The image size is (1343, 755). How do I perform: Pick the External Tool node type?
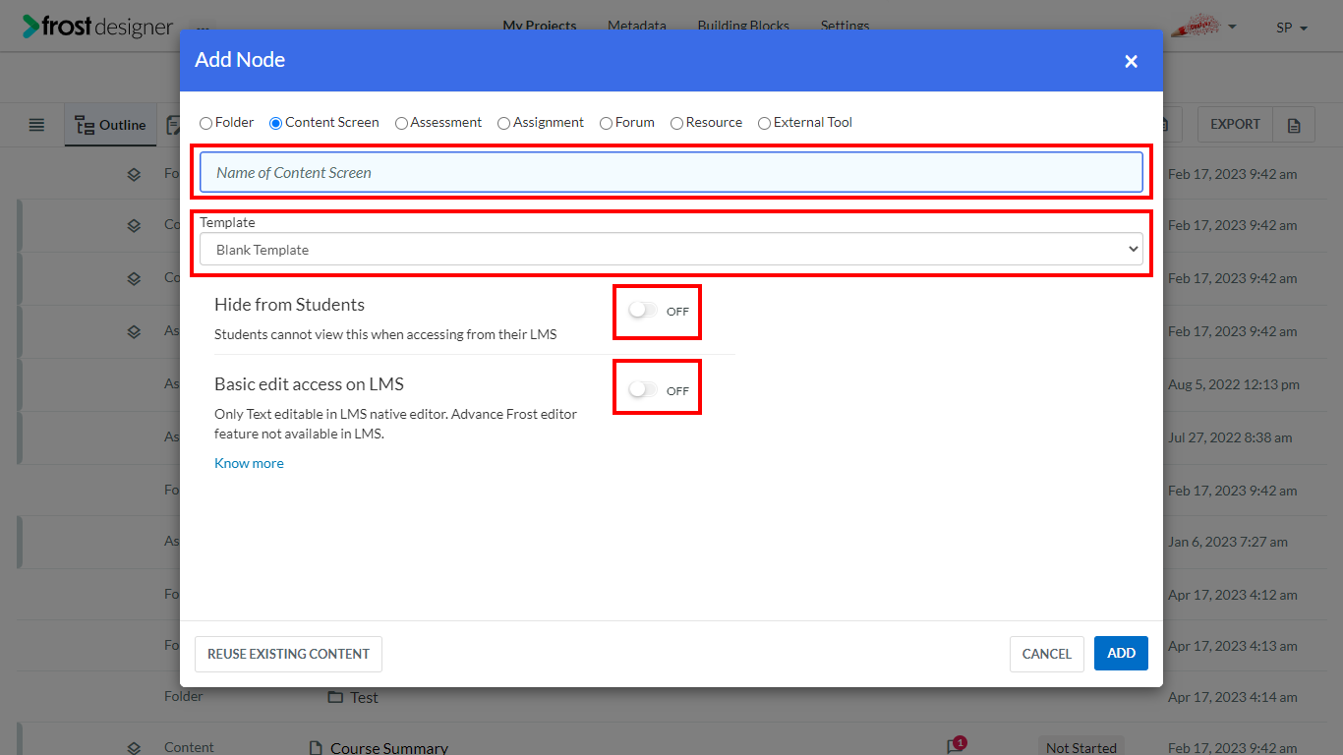click(764, 123)
